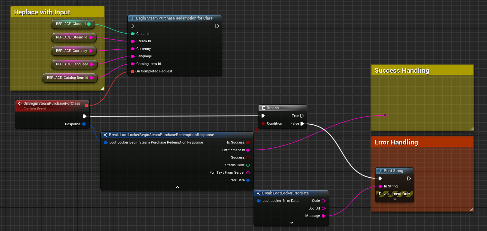Click the Branch node's True execution pin
Image resolution: width=487 pixels, height=231 pixels.
tap(302, 116)
